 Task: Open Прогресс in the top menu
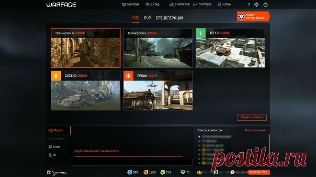pyautogui.click(x=203, y=4)
